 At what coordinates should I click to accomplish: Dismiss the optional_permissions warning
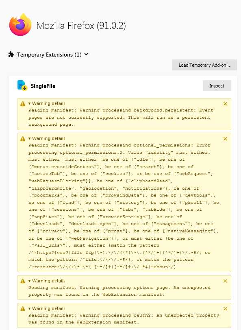(226, 139)
